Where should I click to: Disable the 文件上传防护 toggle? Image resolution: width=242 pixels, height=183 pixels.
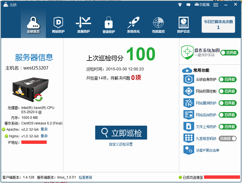[227, 127]
